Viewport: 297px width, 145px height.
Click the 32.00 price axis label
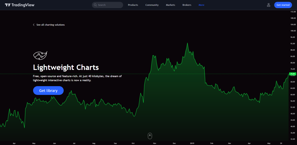click(x=293, y=139)
